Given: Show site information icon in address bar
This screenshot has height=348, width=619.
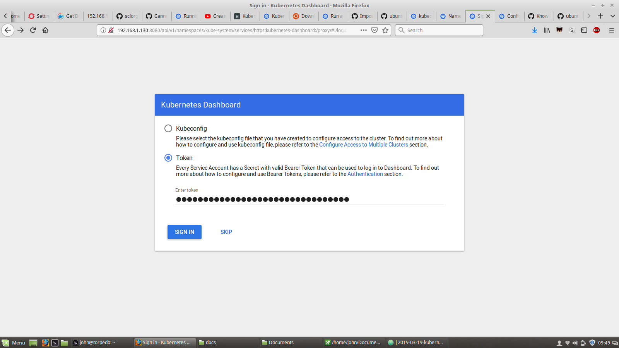Looking at the screenshot, I should click(x=103, y=30).
